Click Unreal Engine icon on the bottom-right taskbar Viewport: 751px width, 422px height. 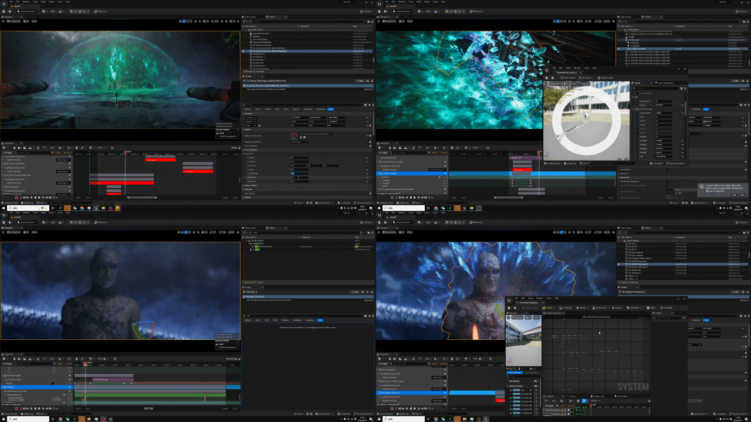485,419
